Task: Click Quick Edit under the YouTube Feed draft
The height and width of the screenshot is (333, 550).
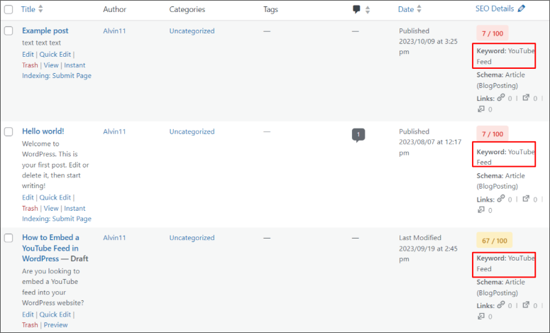Action: tap(55, 315)
